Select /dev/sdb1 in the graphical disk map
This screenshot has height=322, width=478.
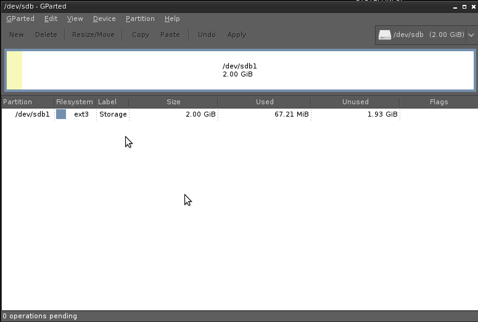pyautogui.click(x=240, y=70)
